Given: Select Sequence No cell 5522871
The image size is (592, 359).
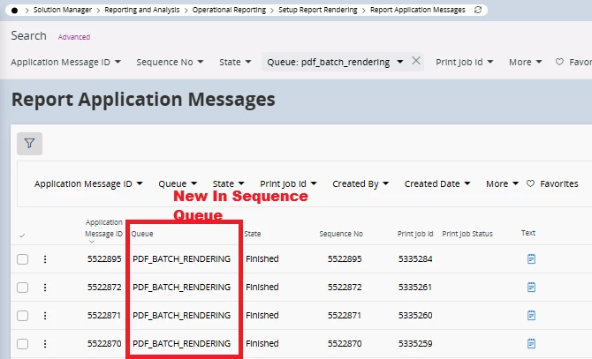Looking at the screenshot, I should (x=345, y=315).
